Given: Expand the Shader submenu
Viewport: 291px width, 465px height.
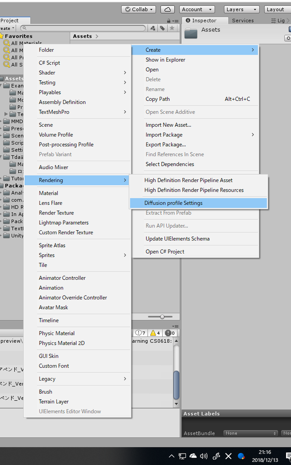Looking at the screenshot, I should [x=77, y=73].
